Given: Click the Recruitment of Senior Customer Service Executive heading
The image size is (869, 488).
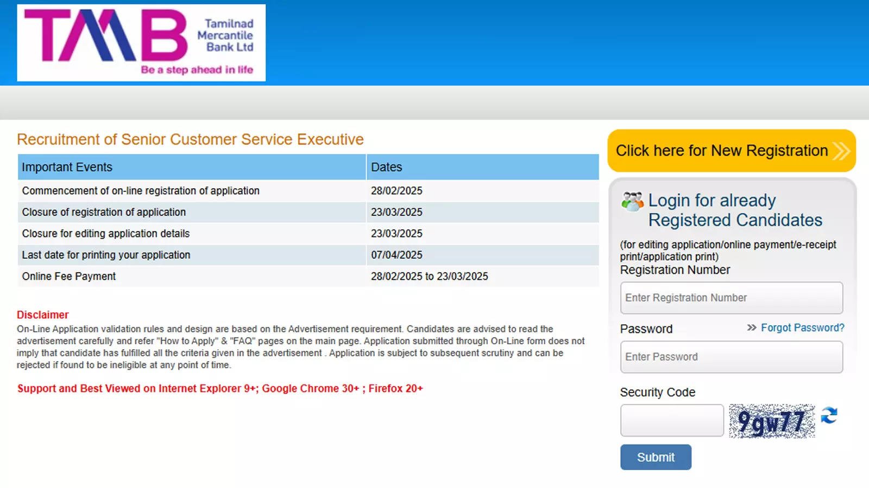Looking at the screenshot, I should click(190, 139).
